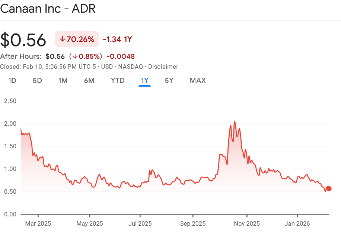This screenshot has width=341, height=232.
Task: Click the currently active 1Y tab
Action: click(144, 80)
